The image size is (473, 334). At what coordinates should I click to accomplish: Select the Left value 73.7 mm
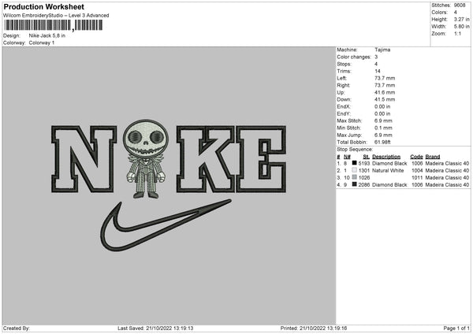coord(385,78)
